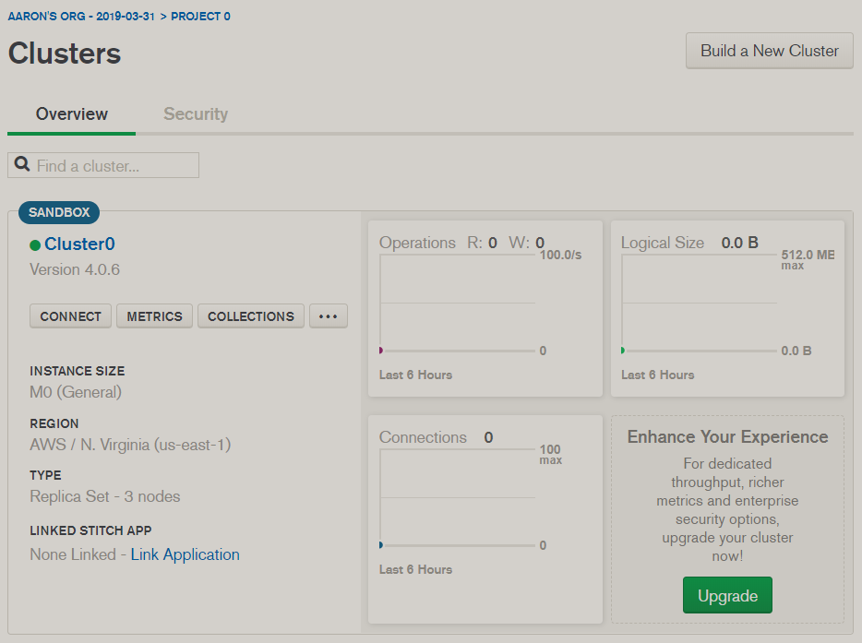Open the three-dots more options menu

coord(328,316)
